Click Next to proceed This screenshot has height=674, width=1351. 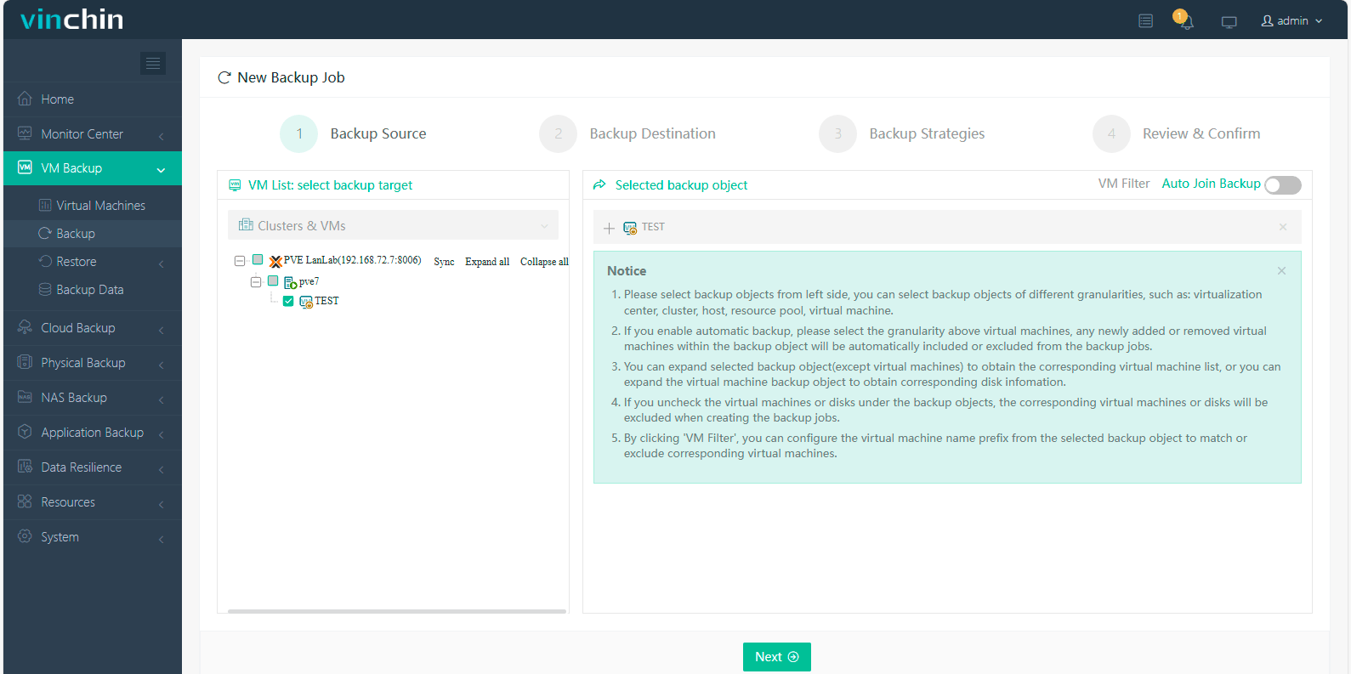(x=776, y=657)
